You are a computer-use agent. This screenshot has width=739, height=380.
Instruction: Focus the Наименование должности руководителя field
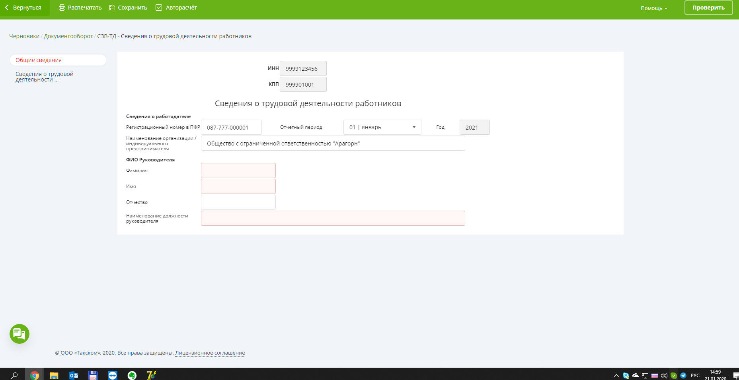click(x=333, y=218)
